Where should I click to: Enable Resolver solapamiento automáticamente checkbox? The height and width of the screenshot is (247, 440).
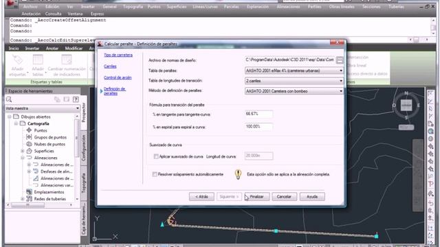pos(155,174)
